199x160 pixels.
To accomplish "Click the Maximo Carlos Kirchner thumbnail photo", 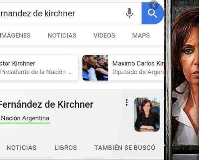I will 95,68.
